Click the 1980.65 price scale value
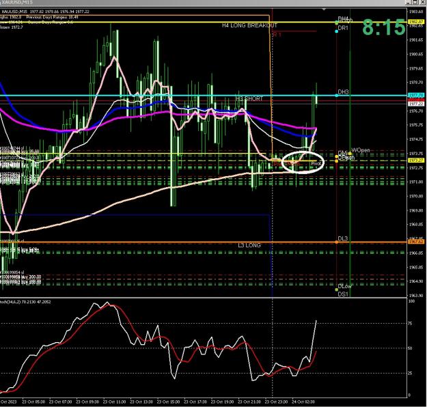 (x=416, y=54)
